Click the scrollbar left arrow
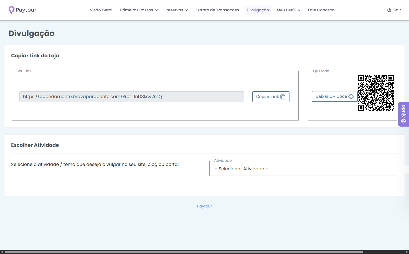Image resolution: width=409 pixels, height=254 pixels. 2,252
